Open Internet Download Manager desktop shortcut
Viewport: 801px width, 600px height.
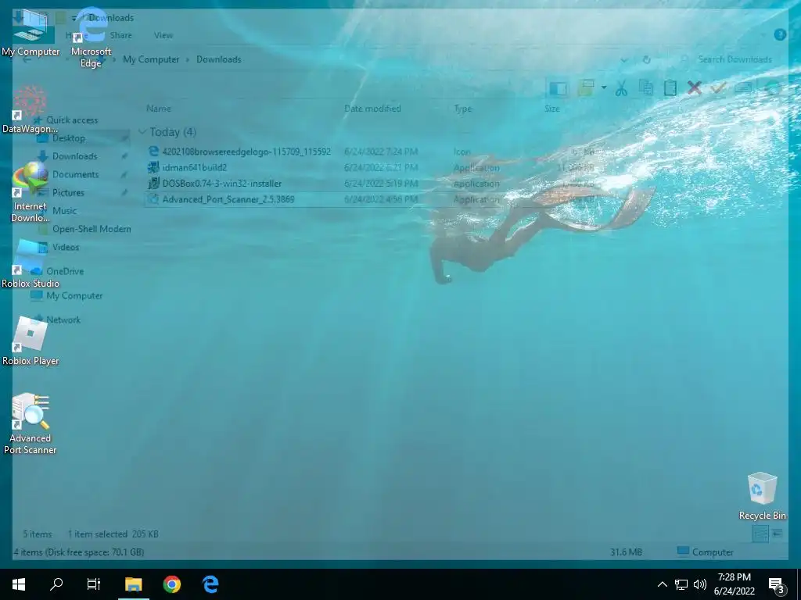click(31, 191)
